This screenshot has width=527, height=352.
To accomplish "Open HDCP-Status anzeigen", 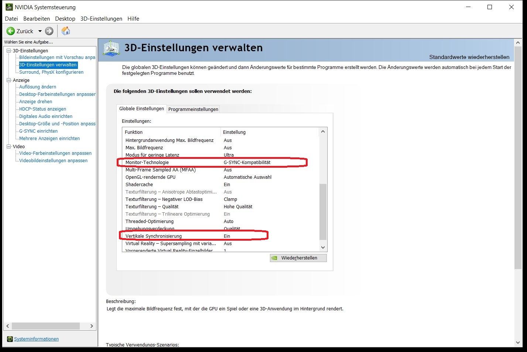I will tap(42, 109).
